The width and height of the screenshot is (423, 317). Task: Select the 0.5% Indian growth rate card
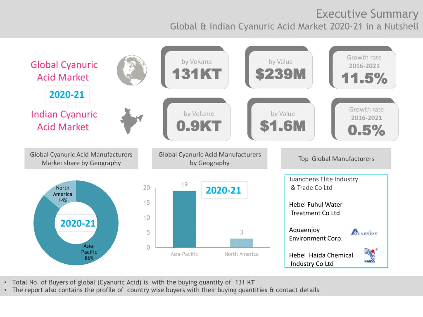click(366, 122)
